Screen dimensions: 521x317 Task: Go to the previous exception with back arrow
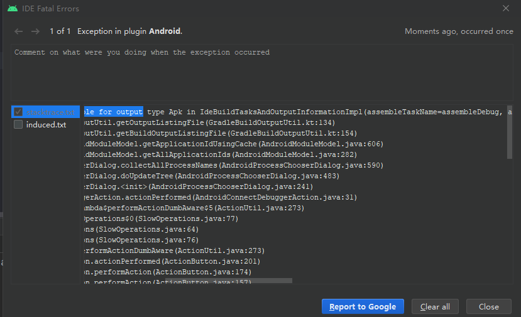18,31
